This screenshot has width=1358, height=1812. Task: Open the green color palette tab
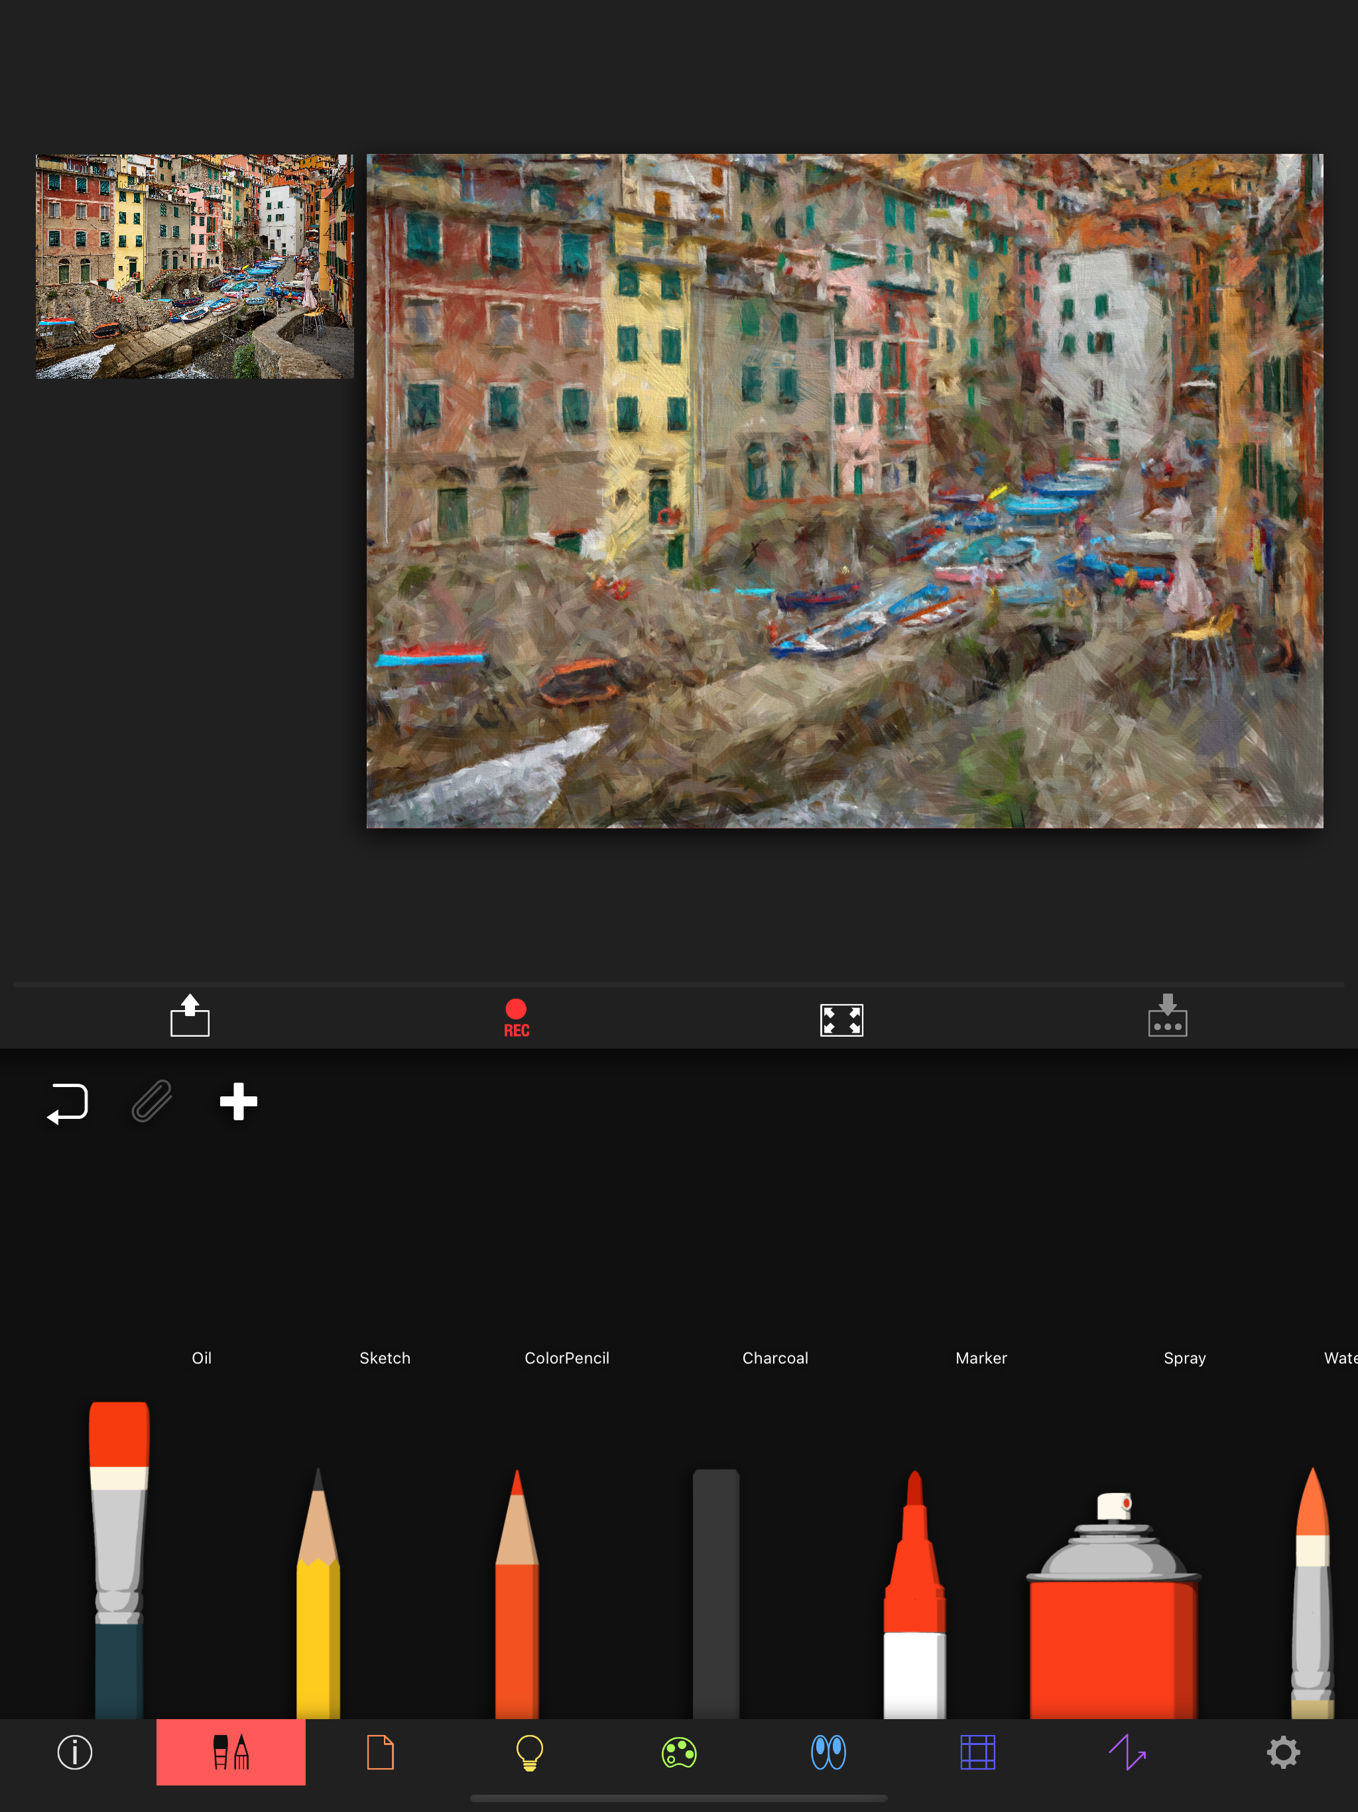point(679,1752)
